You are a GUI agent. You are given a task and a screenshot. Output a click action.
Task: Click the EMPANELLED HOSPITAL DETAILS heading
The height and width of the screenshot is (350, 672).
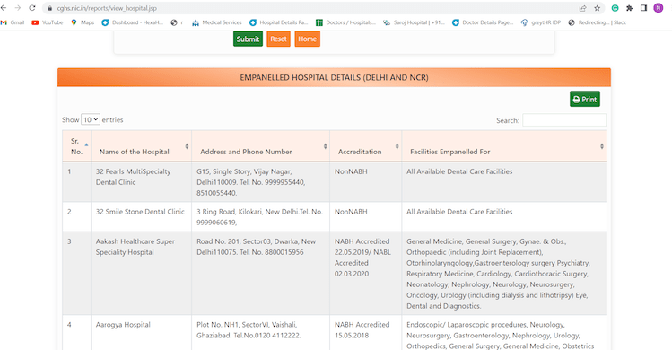[334, 78]
